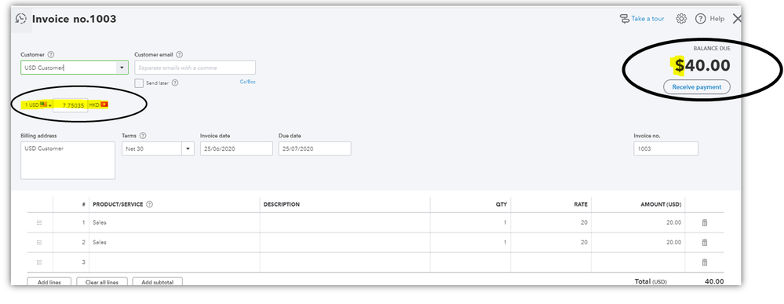
Task: Delete line 3 with its trash icon
Action: click(x=705, y=262)
